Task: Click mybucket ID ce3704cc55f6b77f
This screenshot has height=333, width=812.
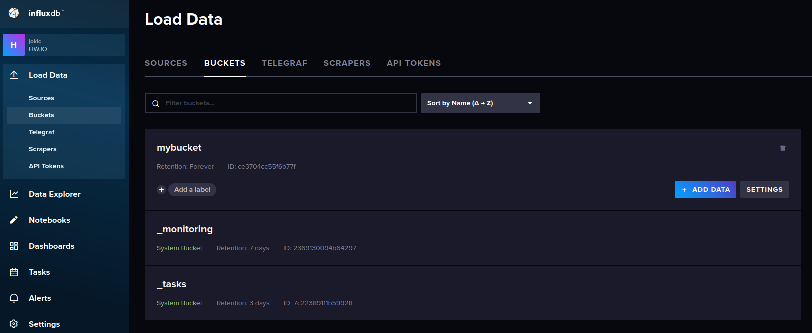Action: (x=262, y=167)
